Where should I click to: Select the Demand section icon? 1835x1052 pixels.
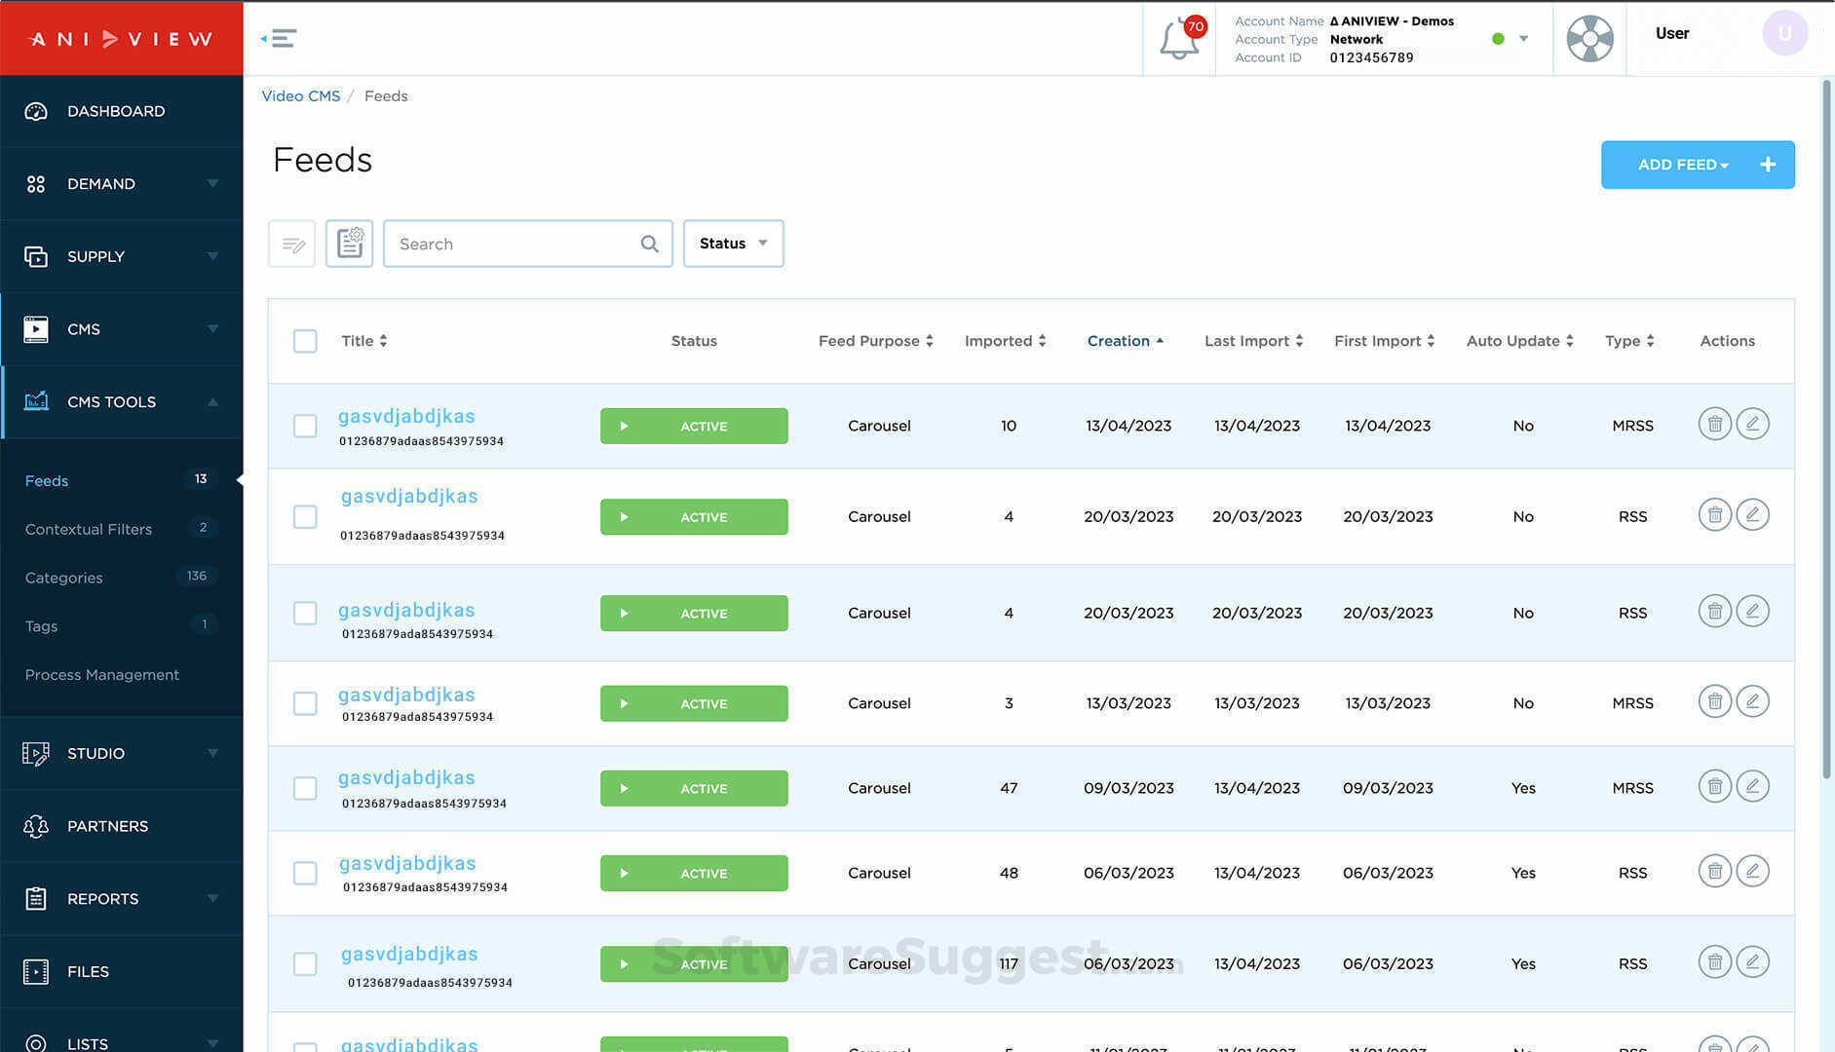click(x=36, y=183)
